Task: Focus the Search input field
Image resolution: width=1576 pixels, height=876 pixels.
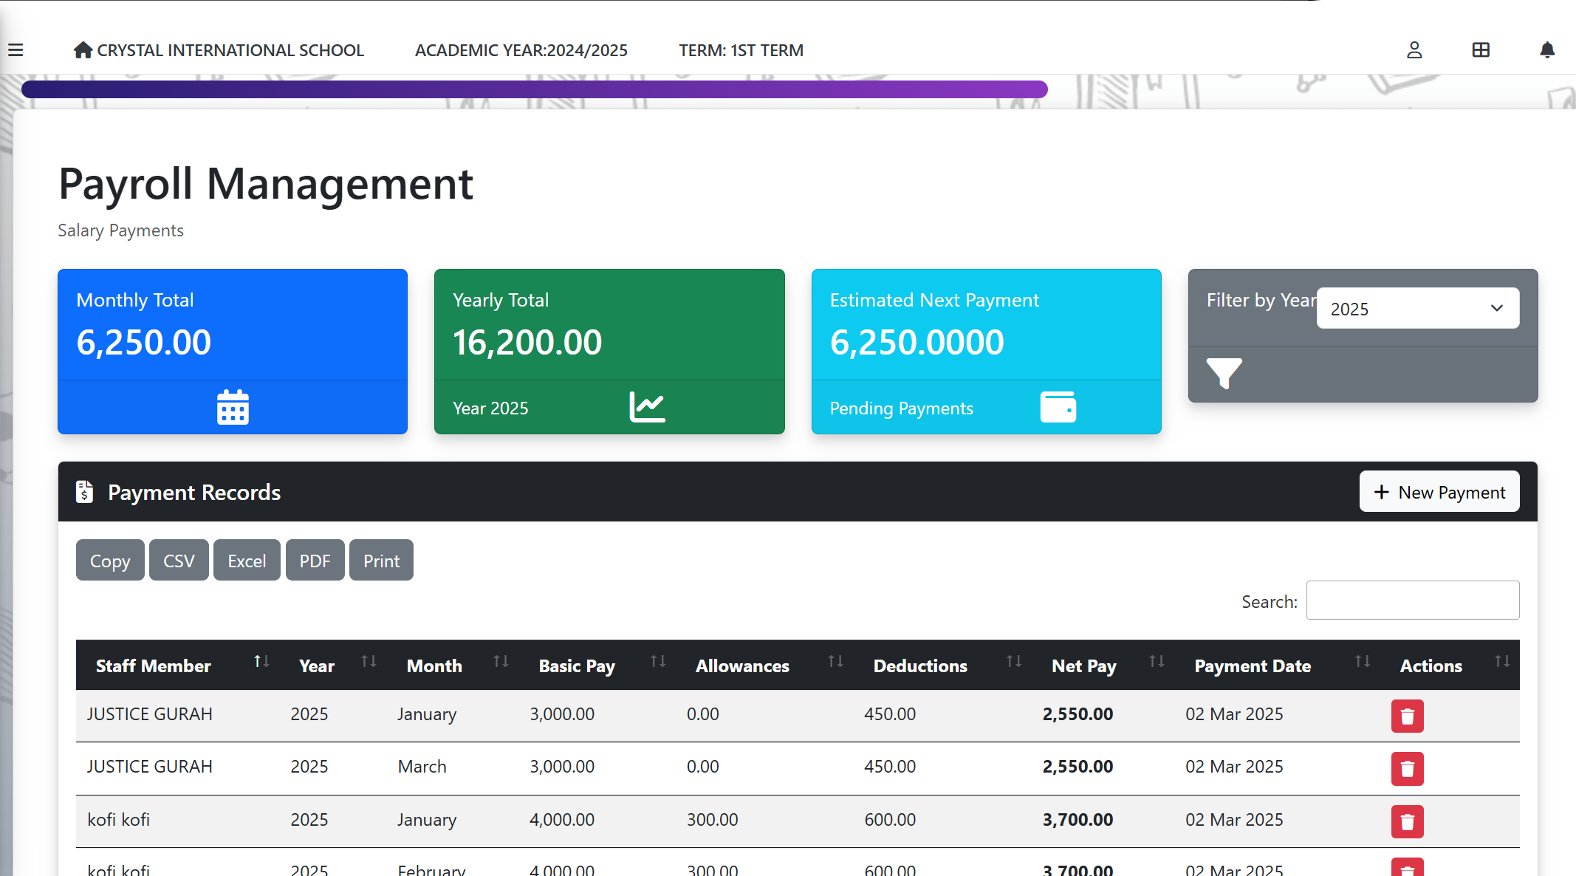Action: [x=1412, y=600]
